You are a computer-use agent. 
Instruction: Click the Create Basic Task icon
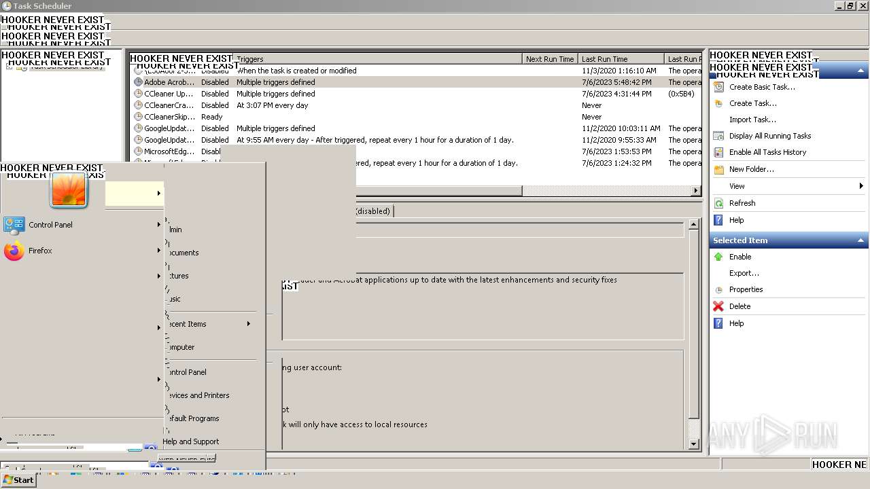pos(718,87)
